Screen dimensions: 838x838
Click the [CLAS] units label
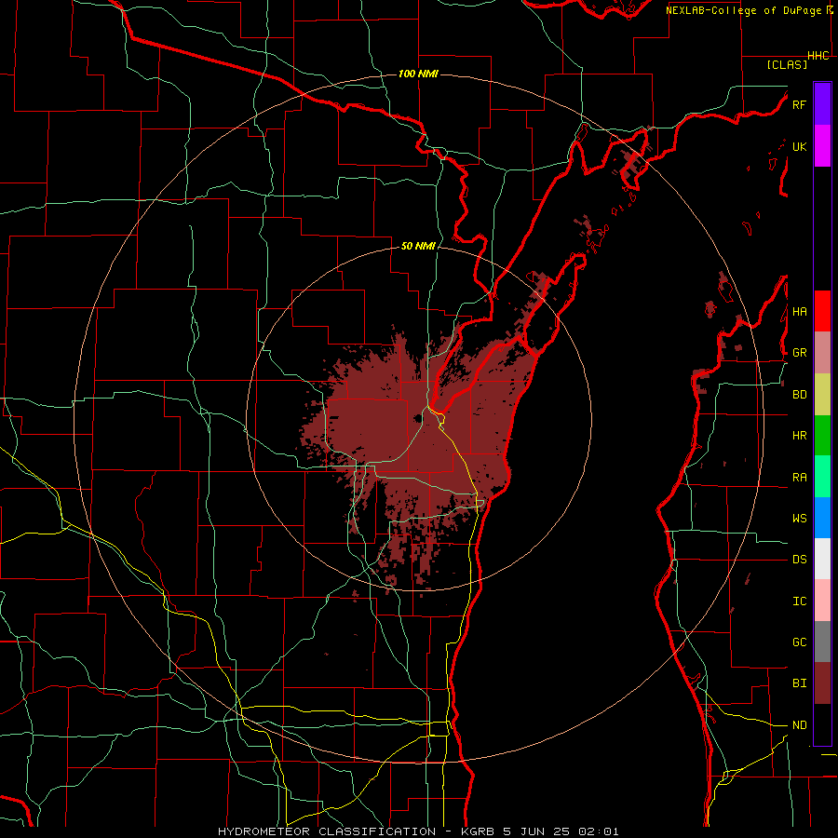pos(787,64)
